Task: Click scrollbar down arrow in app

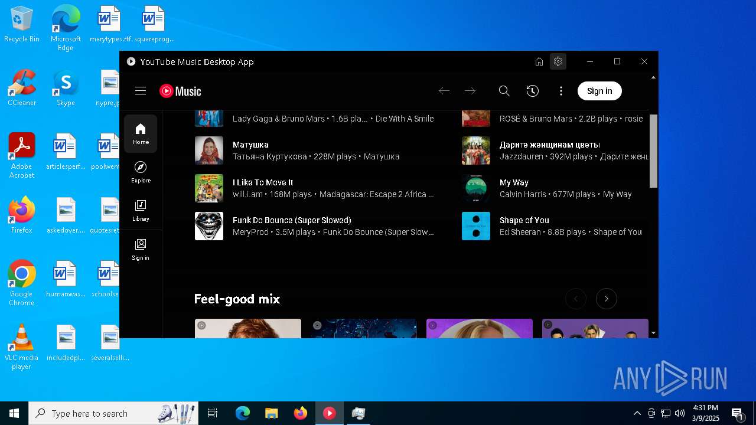Action: coord(653,333)
